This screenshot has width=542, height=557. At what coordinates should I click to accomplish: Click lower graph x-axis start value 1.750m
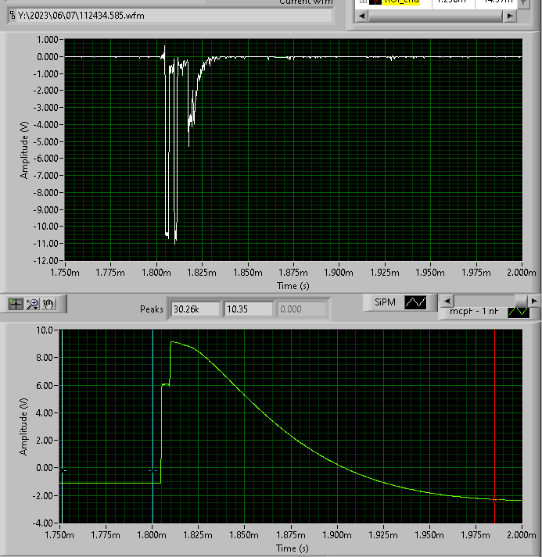[59, 534]
